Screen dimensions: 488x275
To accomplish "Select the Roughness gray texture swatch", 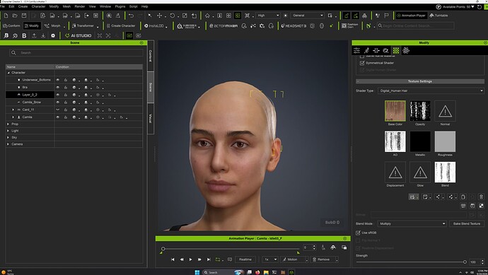I will pos(445,141).
